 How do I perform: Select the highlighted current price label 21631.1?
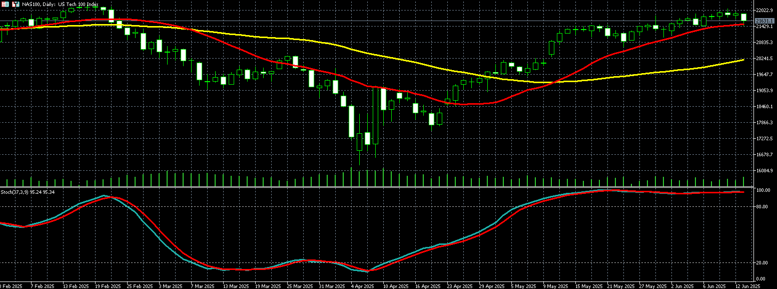click(765, 21)
